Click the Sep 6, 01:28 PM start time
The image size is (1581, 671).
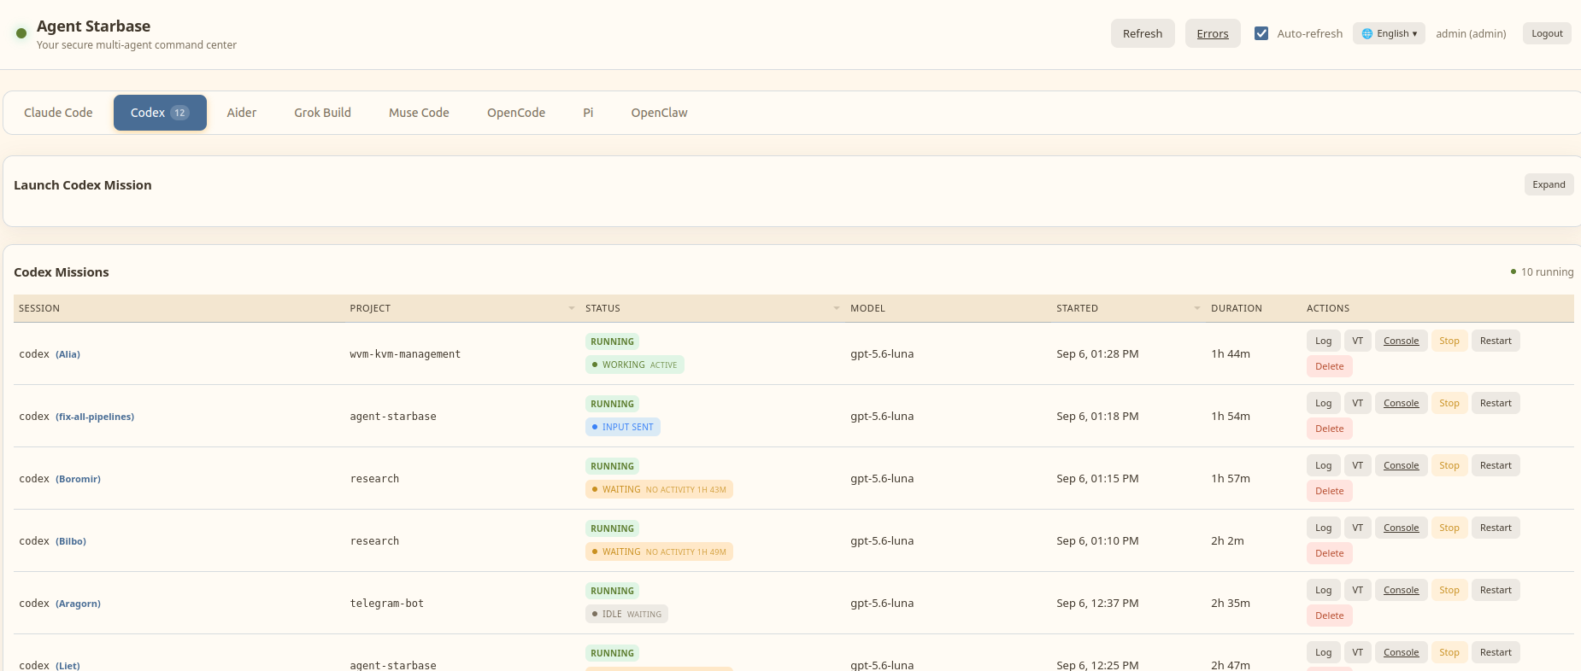[1097, 354]
